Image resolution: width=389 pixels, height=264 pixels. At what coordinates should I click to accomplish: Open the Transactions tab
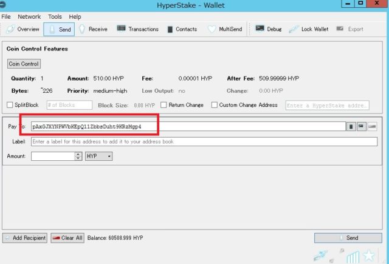pyautogui.click(x=138, y=29)
